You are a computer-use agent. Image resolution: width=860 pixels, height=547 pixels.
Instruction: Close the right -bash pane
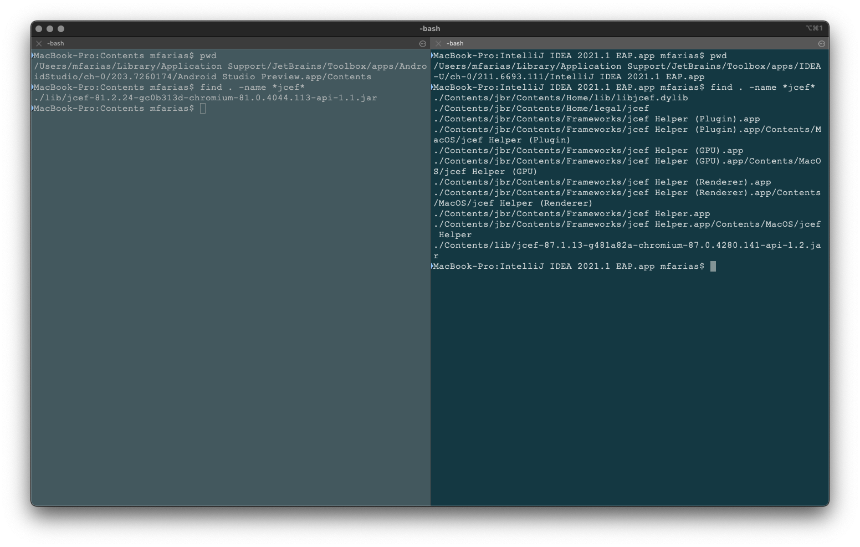tap(438, 43)
